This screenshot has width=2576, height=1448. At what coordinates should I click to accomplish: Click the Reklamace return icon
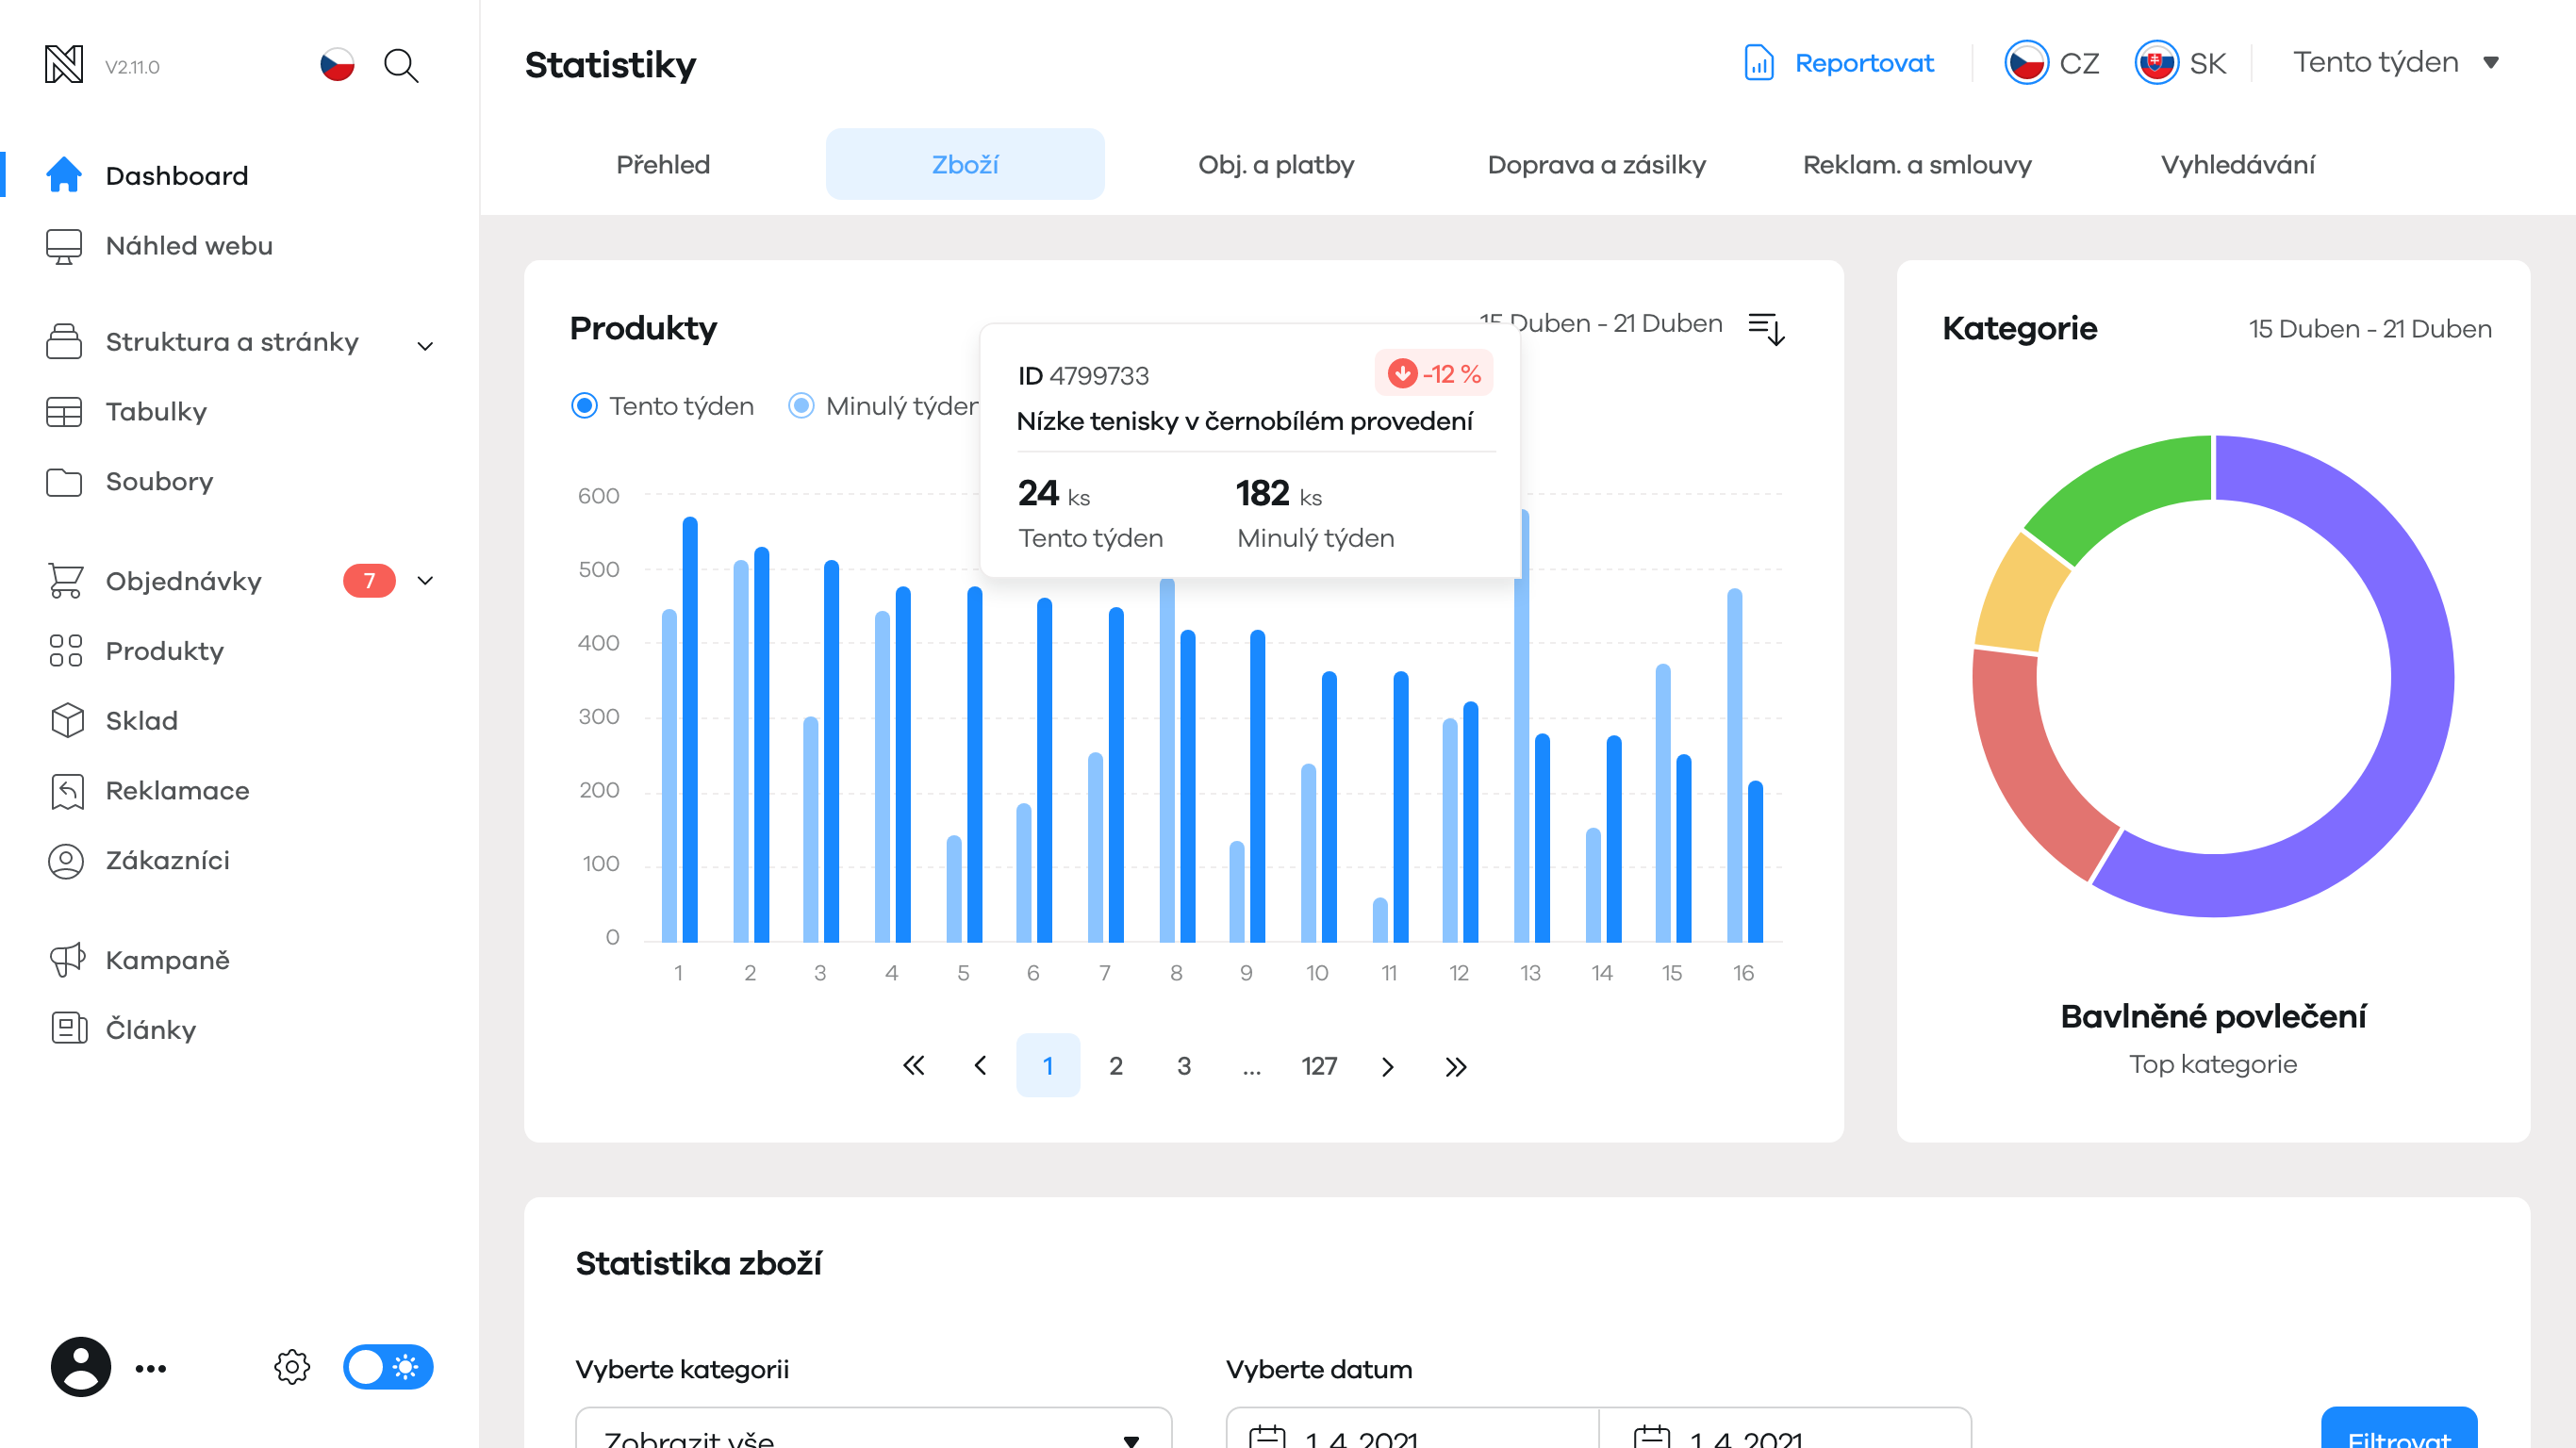click(x=66, y=790)
